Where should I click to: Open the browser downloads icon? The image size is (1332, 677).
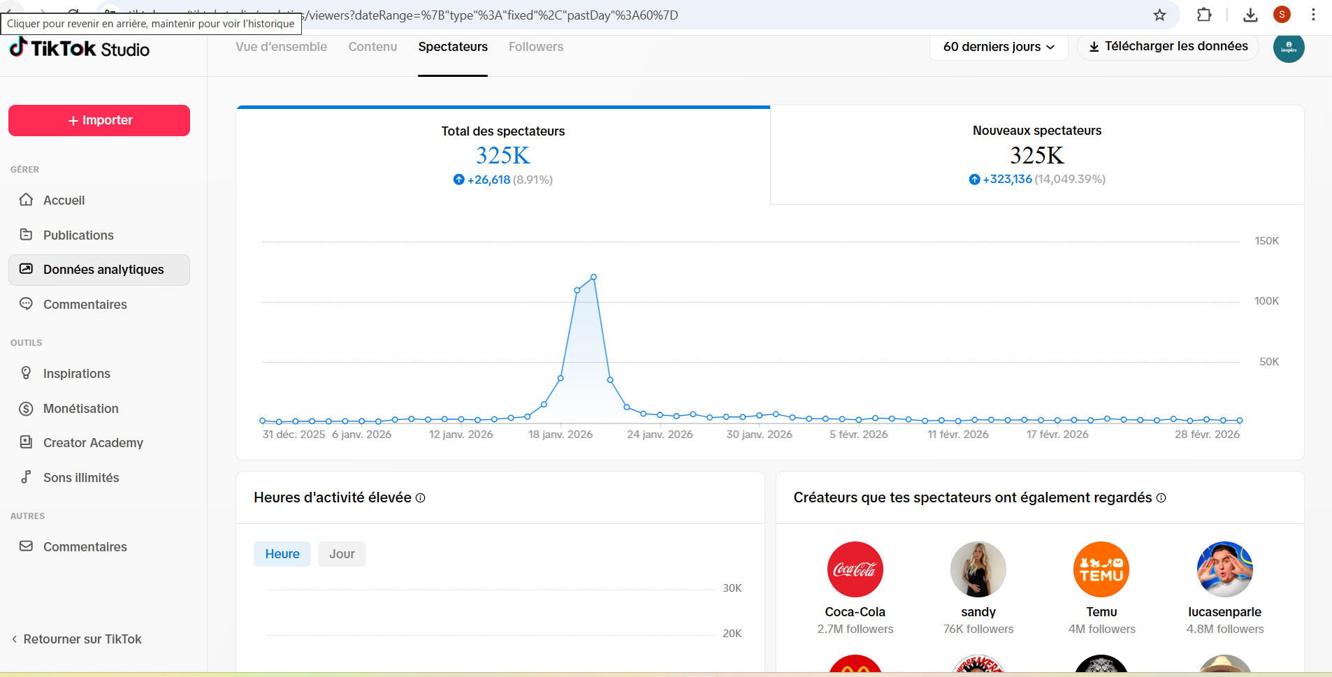1250,15
